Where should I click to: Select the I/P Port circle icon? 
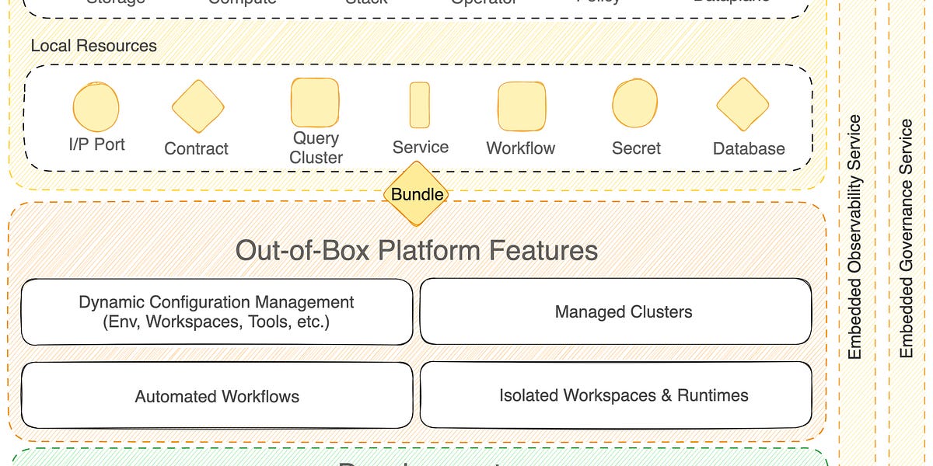[96, 105]
